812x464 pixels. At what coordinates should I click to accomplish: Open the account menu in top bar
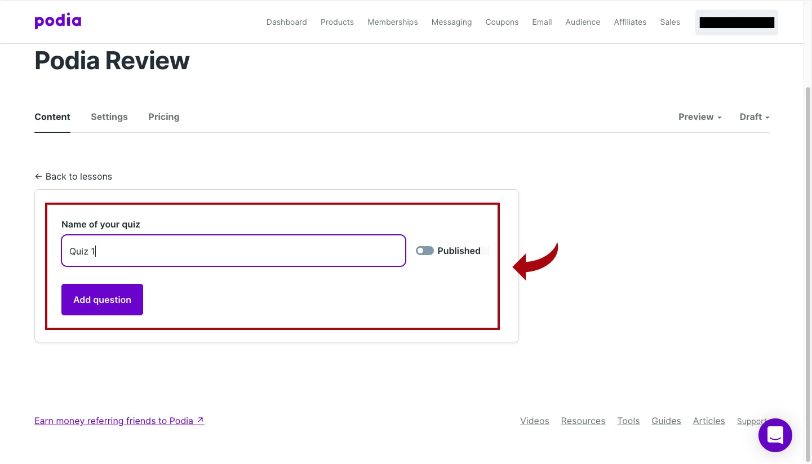[x=736, y=23]
